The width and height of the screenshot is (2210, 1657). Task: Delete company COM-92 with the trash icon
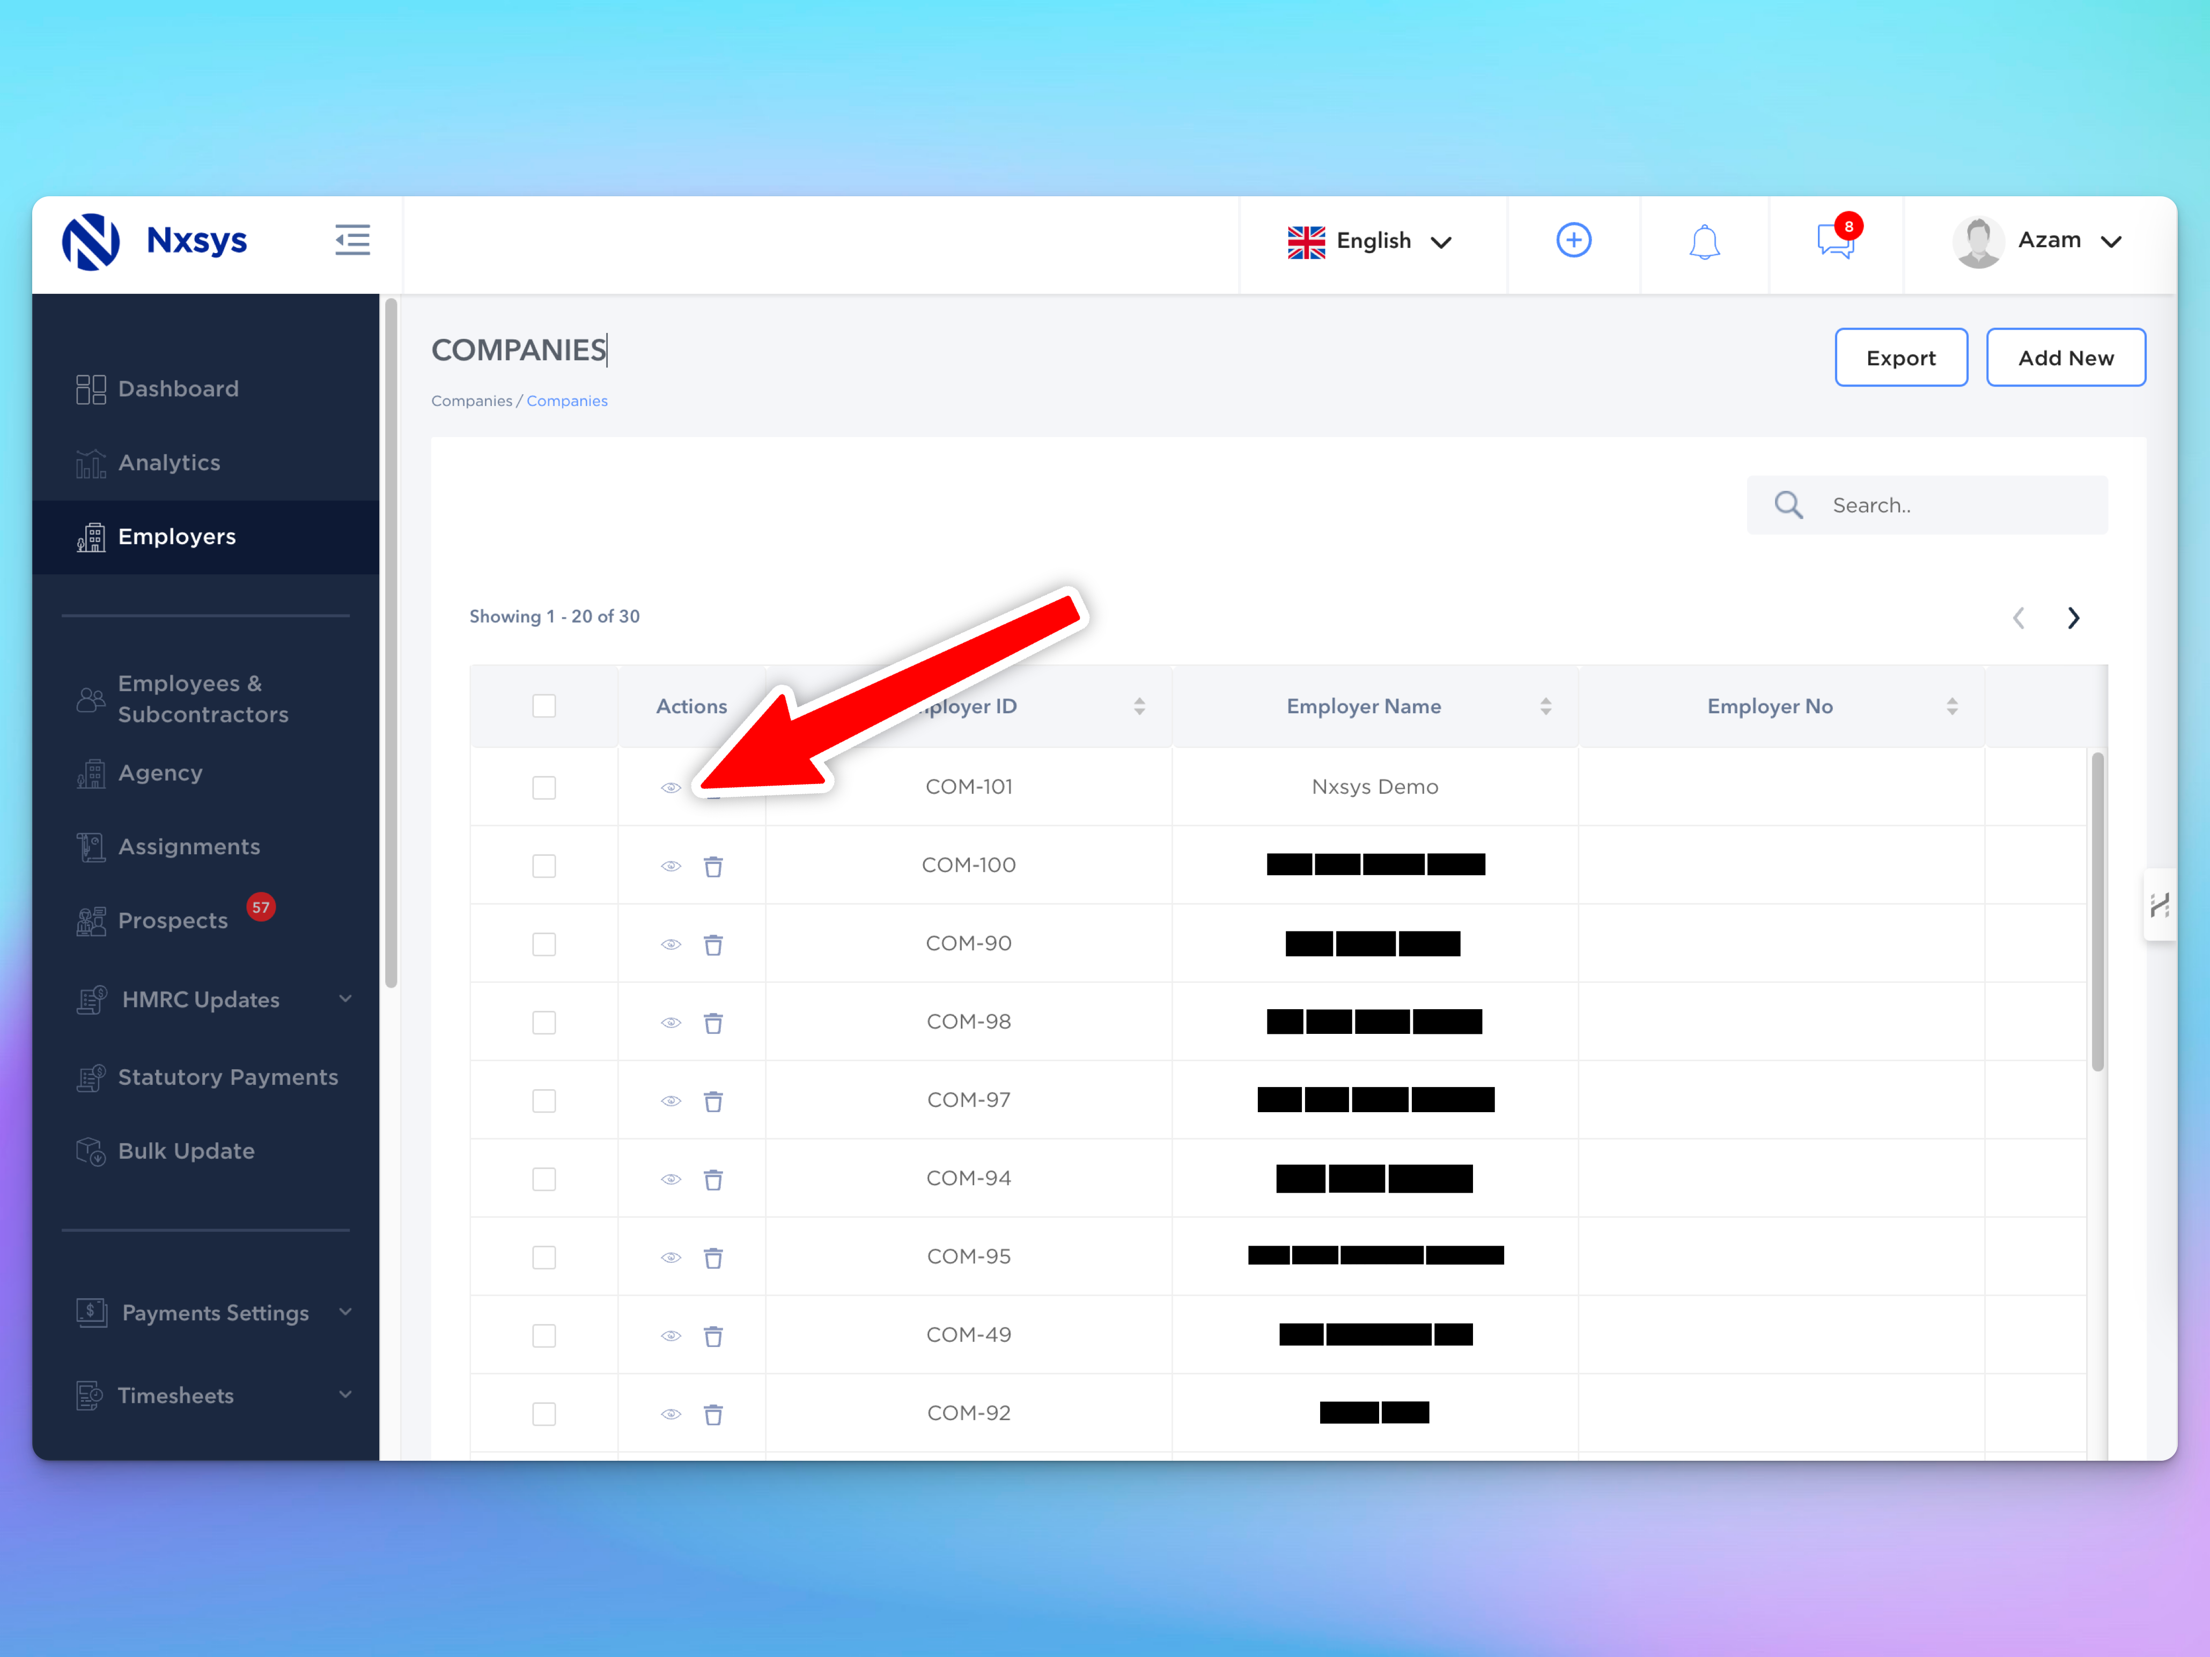pyautogui.click(x=712, y=1414)
